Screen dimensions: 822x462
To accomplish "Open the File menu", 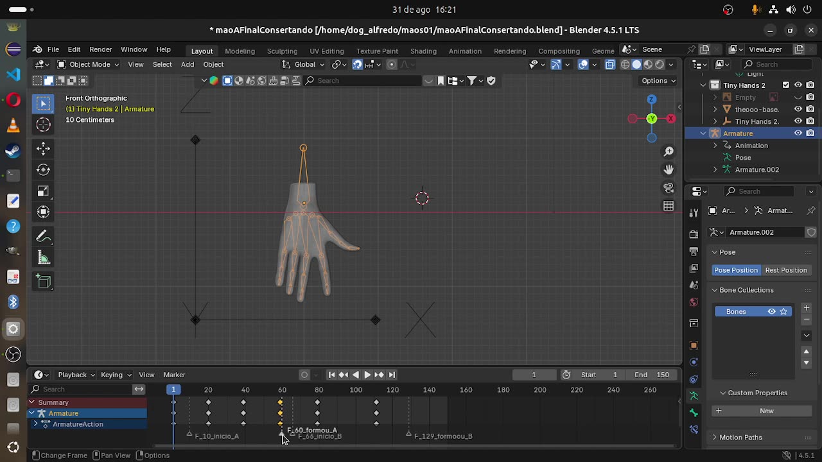I will click(x=53, y=49).
